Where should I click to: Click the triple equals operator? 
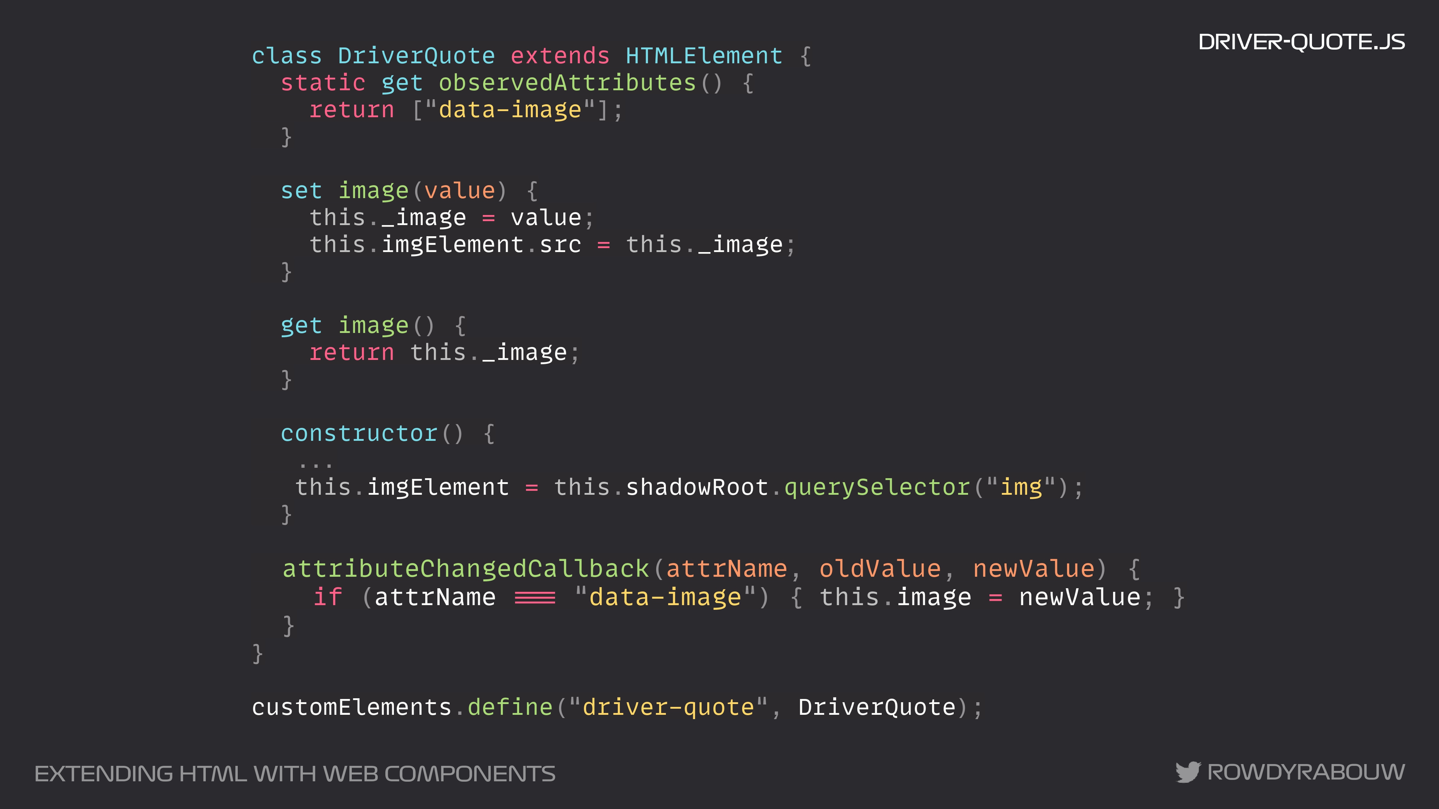(535, 598)
